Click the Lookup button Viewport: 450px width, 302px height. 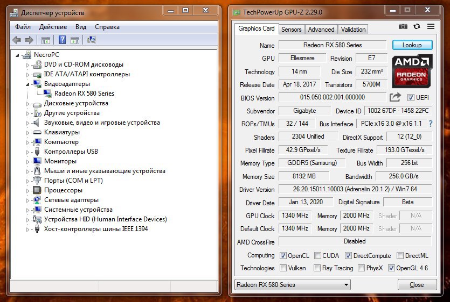click(412, 45)
